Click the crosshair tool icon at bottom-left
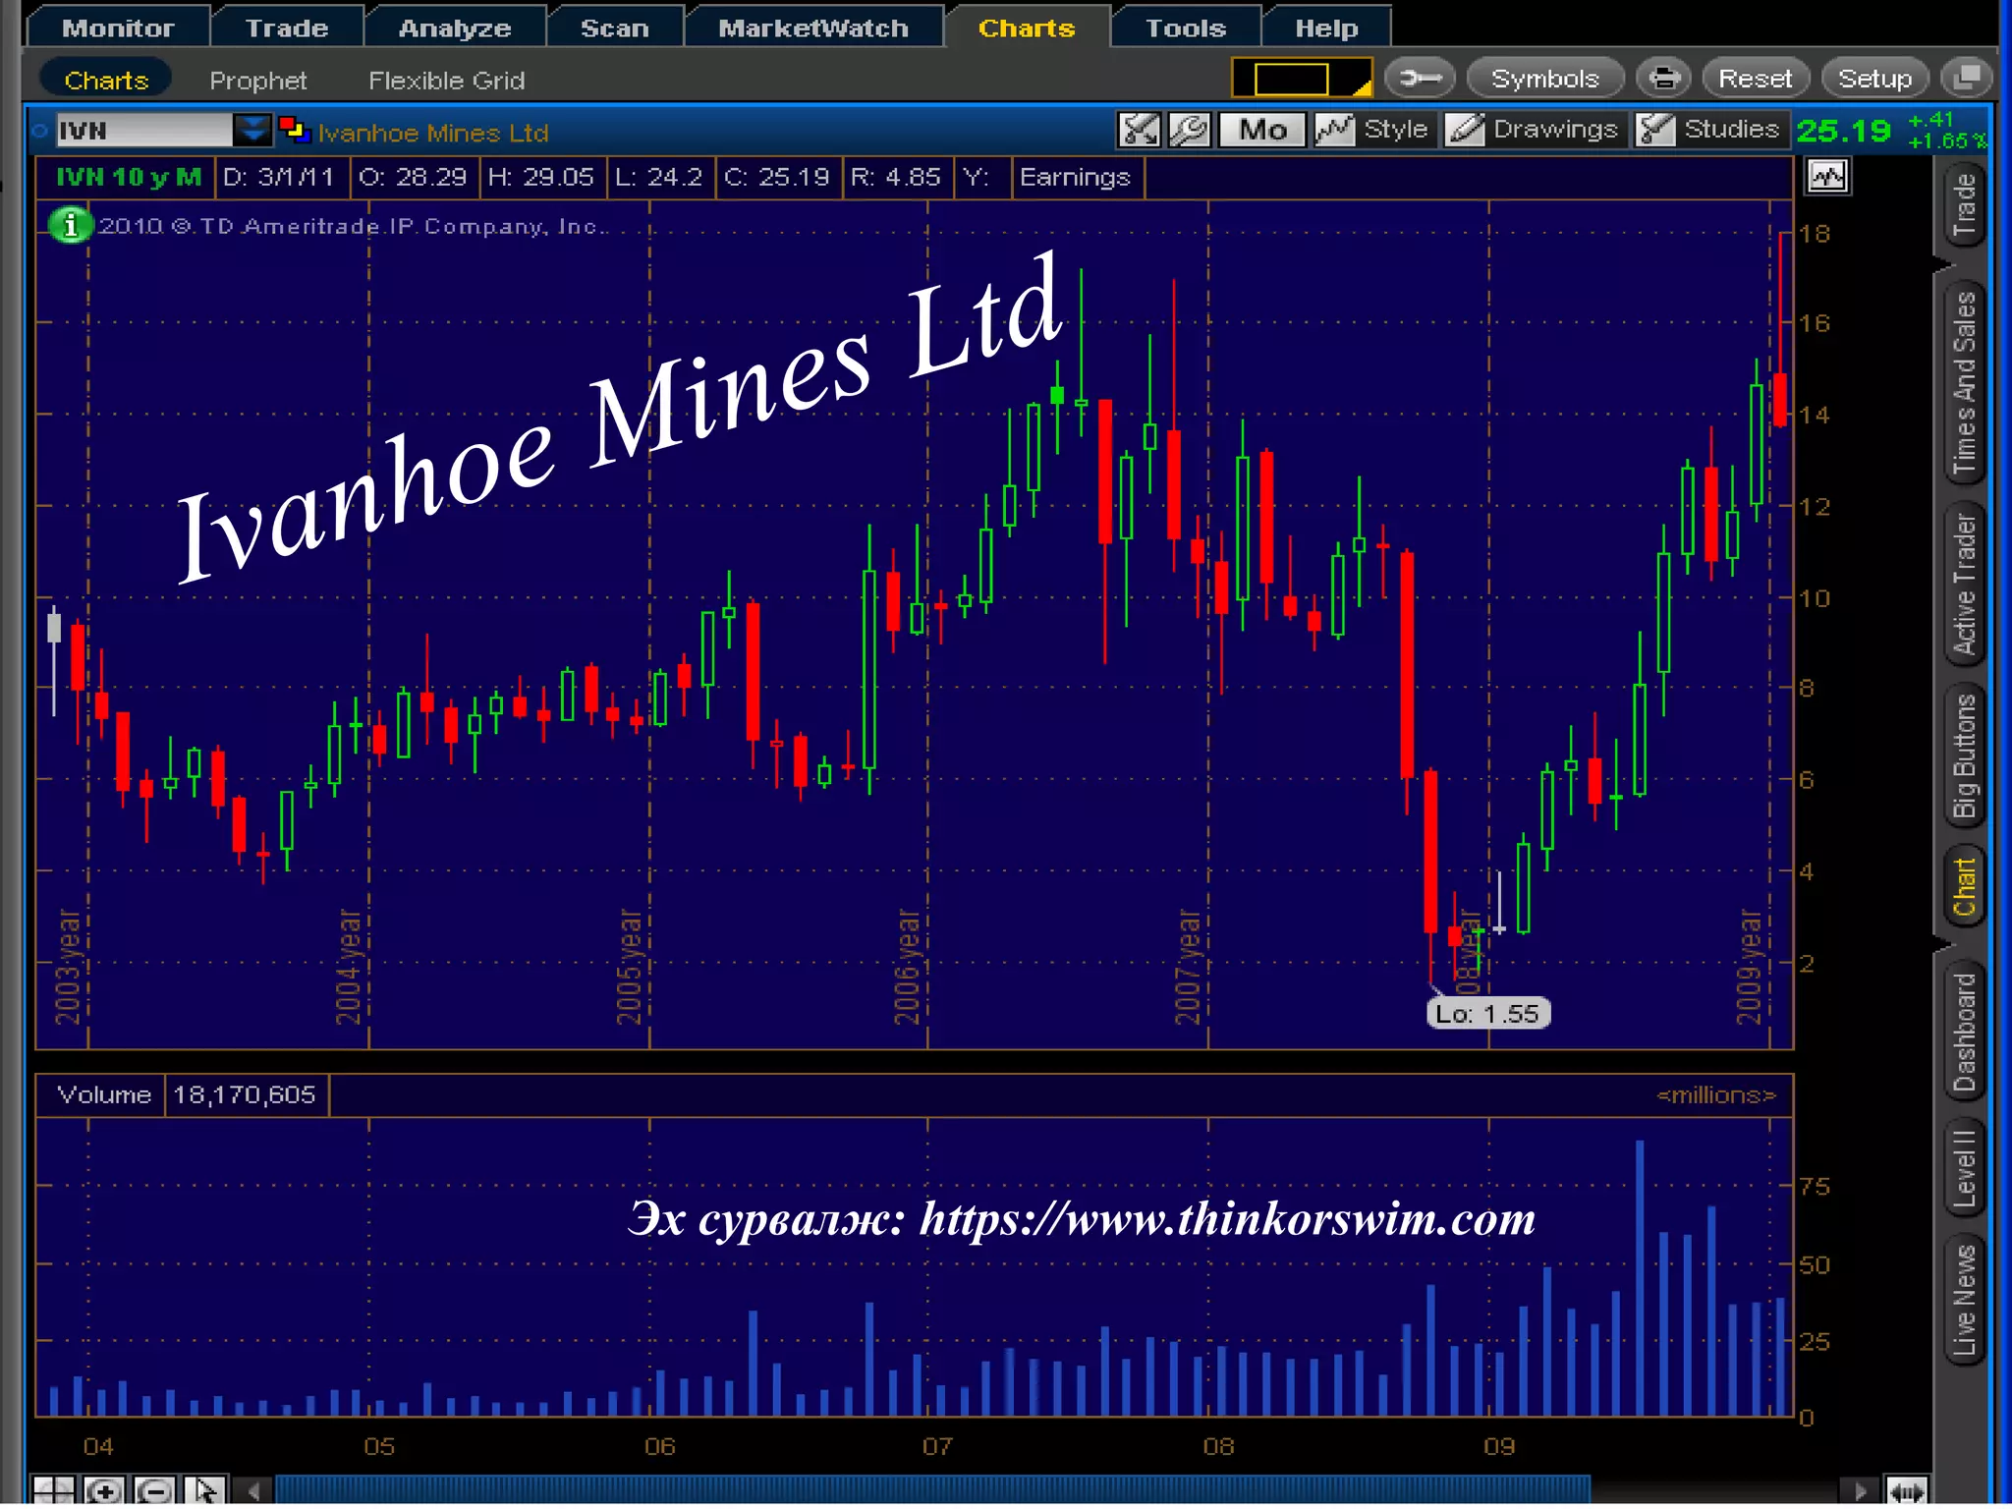The width and height of the screenshot is (2012, 1509). point(53,1490)
